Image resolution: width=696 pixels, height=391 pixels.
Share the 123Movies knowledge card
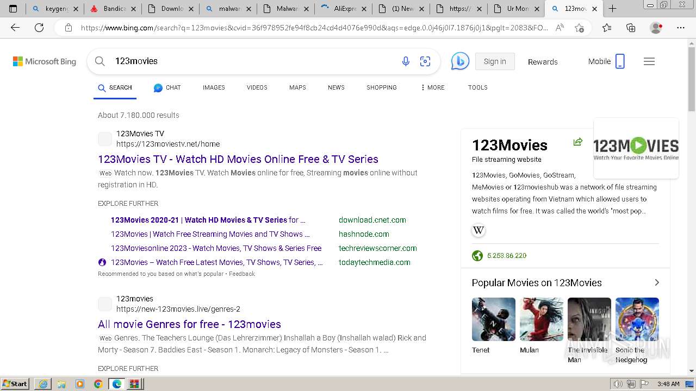coord(578,142)
